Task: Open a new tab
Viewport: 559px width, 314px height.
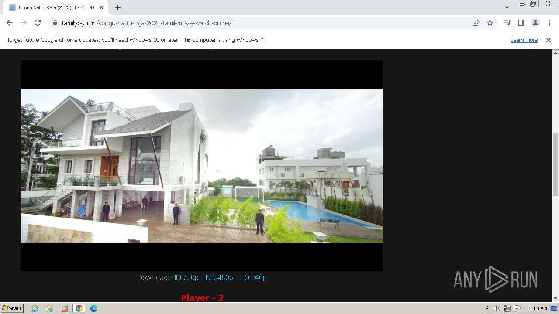Action: pos(118,7)
